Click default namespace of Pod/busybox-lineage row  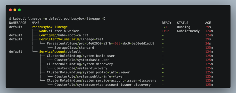coord(16,27)
